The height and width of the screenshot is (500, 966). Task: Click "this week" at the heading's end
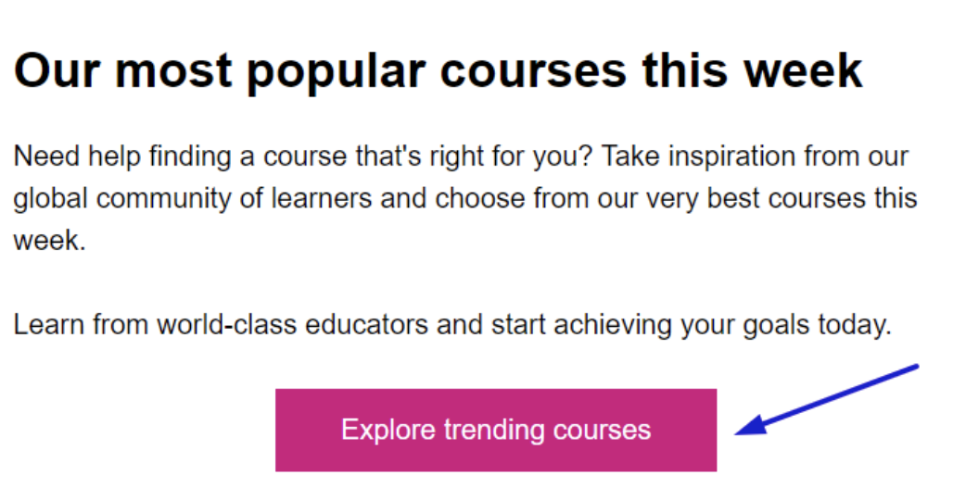click(x=753, y=70)
